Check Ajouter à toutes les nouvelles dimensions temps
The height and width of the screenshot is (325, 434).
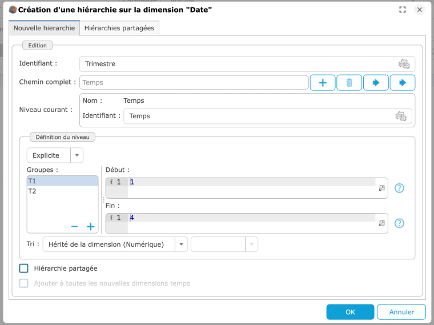[x=24, y=283]
